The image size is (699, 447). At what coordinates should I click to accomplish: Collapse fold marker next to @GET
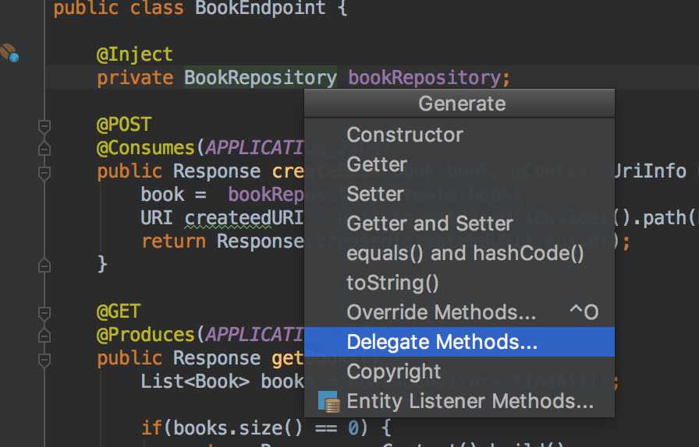(44, 313)
